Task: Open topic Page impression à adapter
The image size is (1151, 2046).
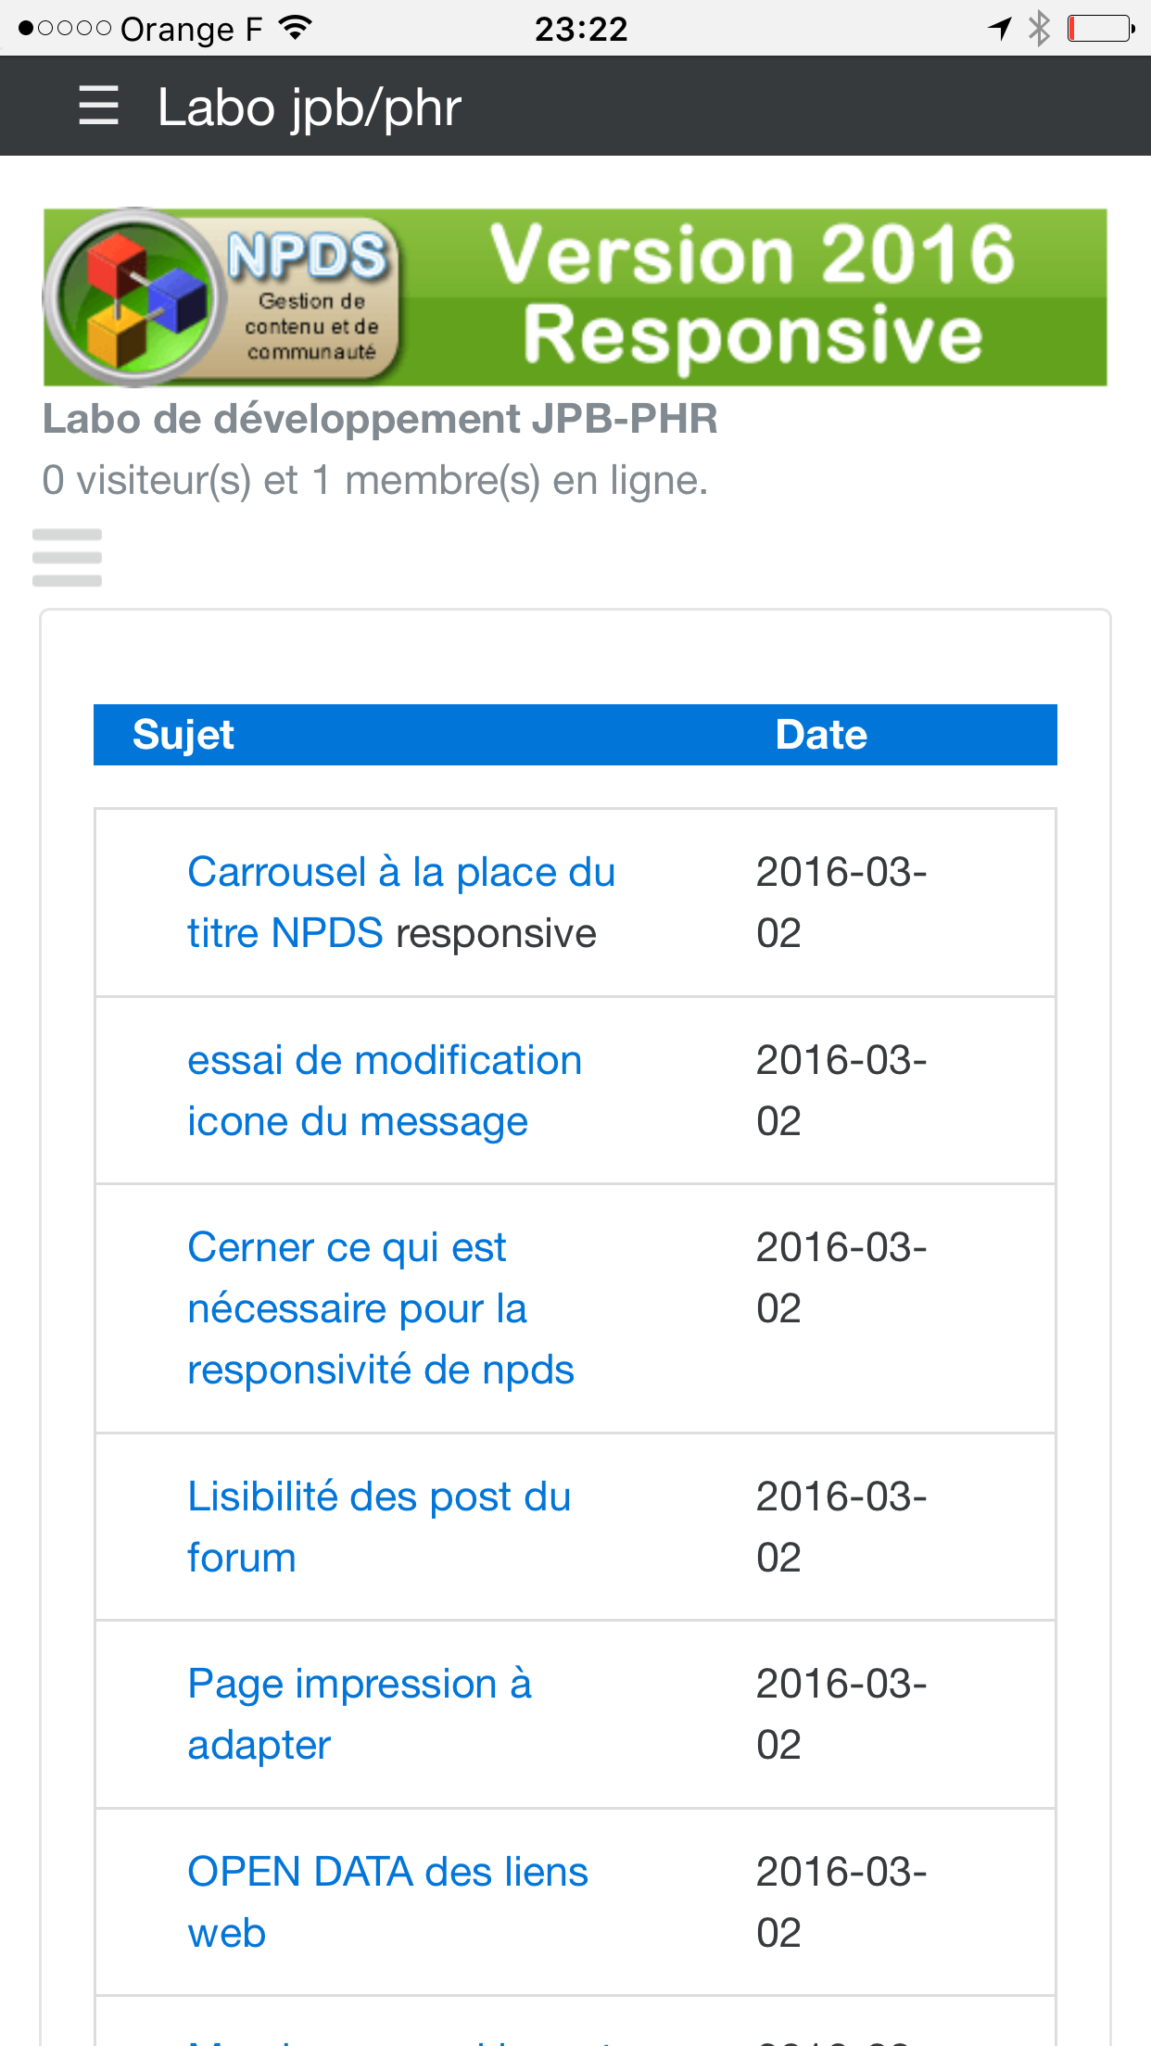Action: pyautogui.click(x=360, y=1714)
